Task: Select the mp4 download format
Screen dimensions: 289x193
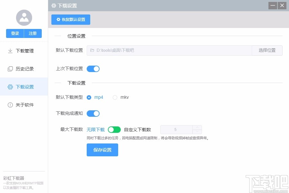Action: 89,97
